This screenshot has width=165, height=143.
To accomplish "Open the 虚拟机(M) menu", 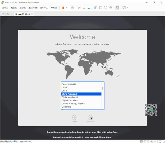I will [x=33, y=8].
